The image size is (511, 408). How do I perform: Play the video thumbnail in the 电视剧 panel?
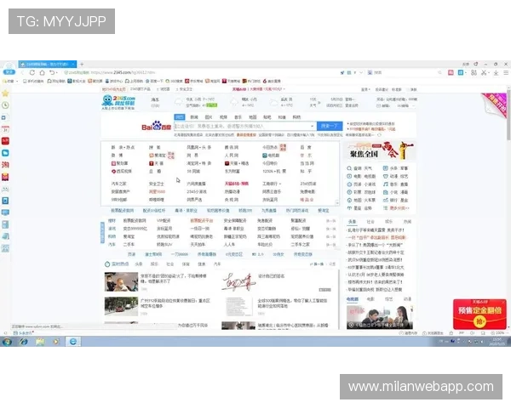tap(380, 317)
